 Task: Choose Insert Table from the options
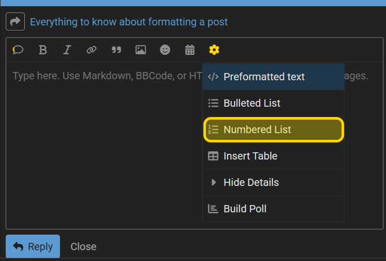[273, 156]
